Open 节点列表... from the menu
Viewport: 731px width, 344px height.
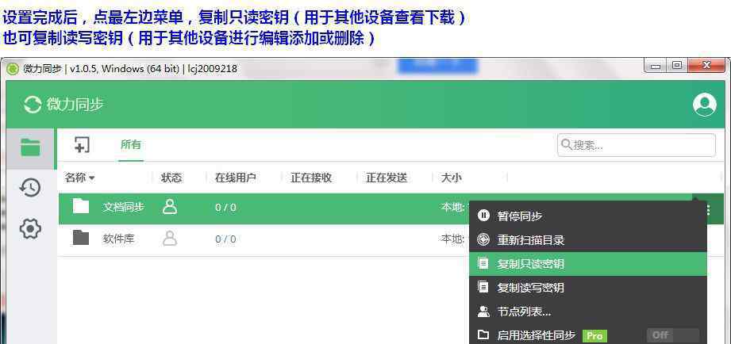588,312
